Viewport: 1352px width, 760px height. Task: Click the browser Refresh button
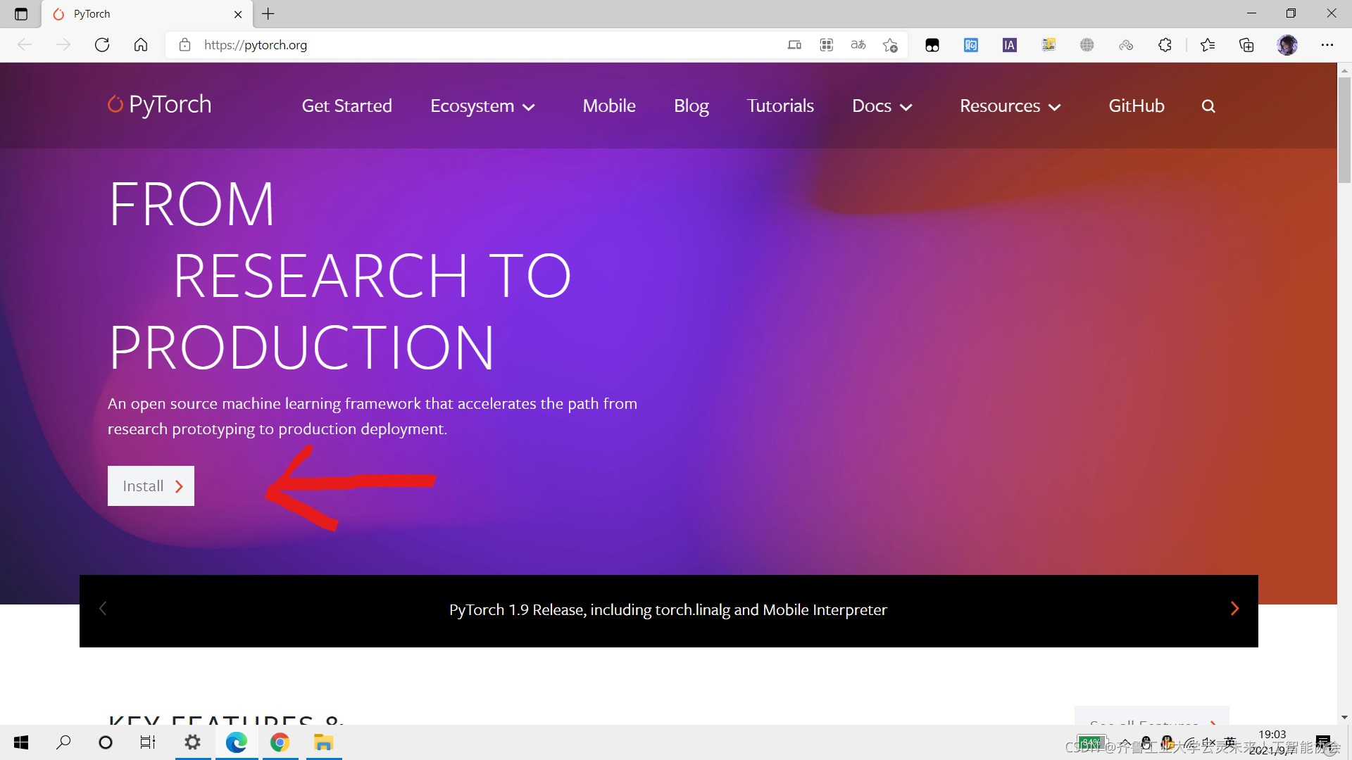[x=102, y=45]
